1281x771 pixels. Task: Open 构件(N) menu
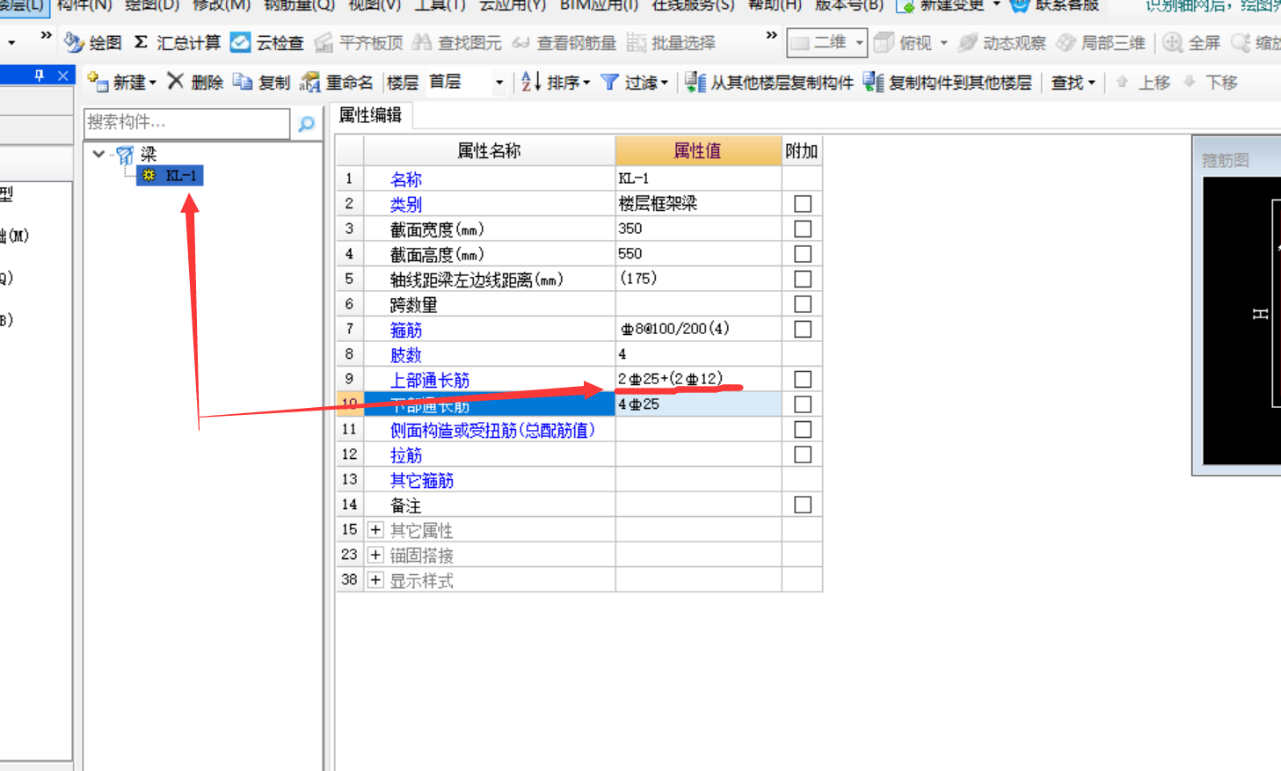(84, 5)
